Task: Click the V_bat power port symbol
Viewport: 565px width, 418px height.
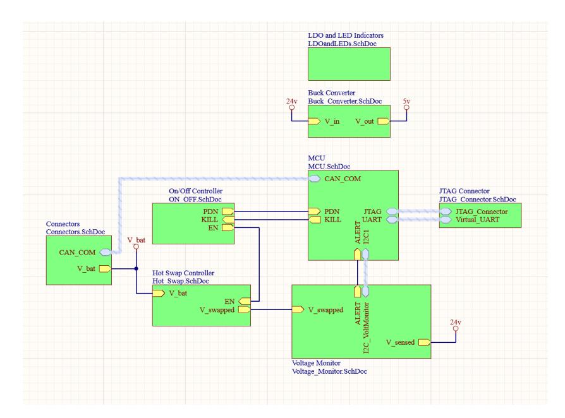Action: click(x=136, y=247)
